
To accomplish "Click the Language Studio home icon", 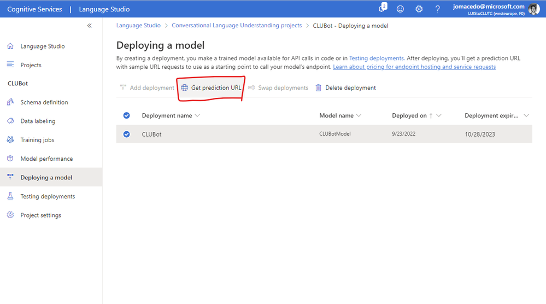I will coord(10,46).
